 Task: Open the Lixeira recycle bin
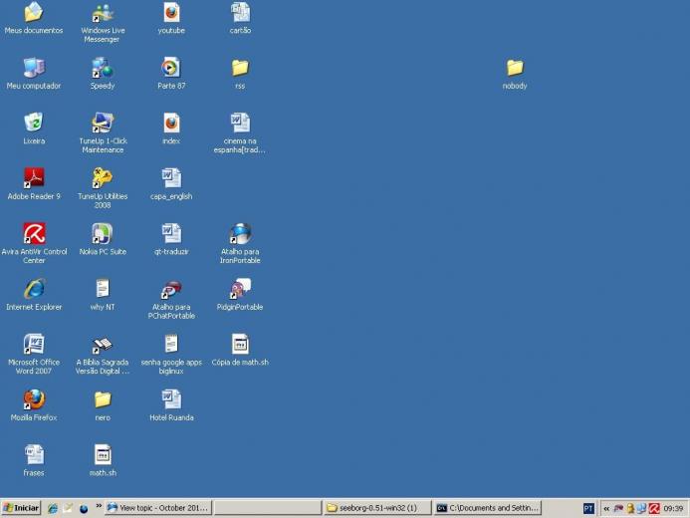(34, 123)
